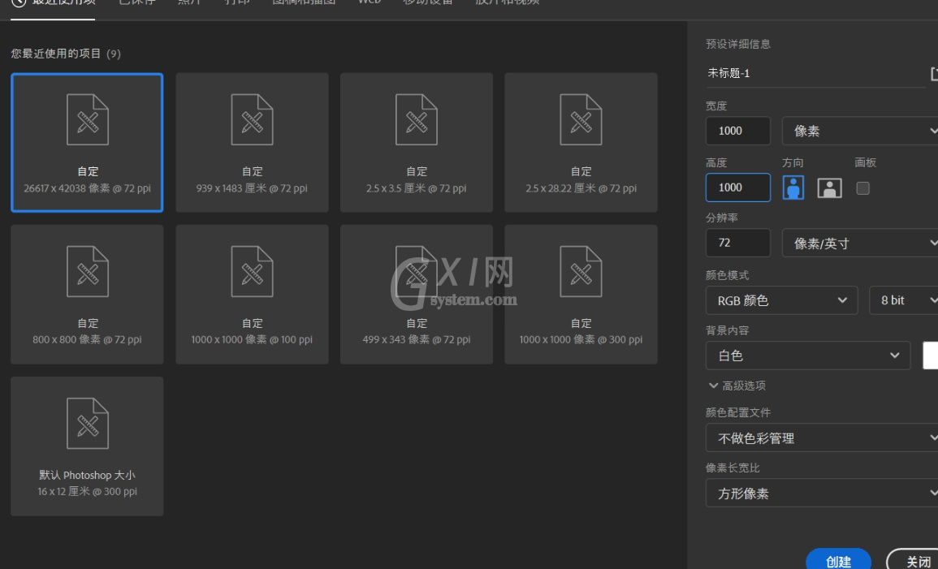
Task: Select the 1000 x 1000 @ 300 ppi preset
Action: [x=581, y=294]
